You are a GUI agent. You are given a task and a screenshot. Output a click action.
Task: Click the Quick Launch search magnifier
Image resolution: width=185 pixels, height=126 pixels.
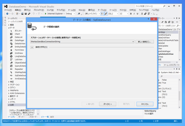[x=164, y=6]
